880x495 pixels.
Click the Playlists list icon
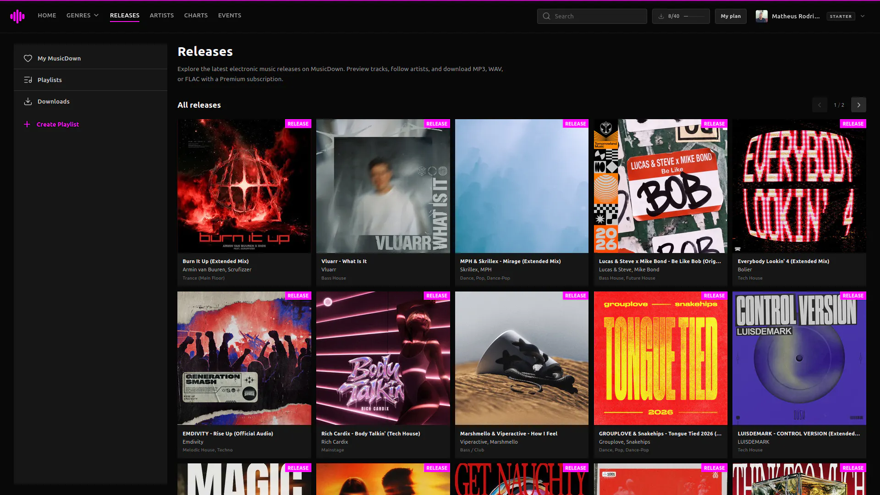tap(28, 80)
